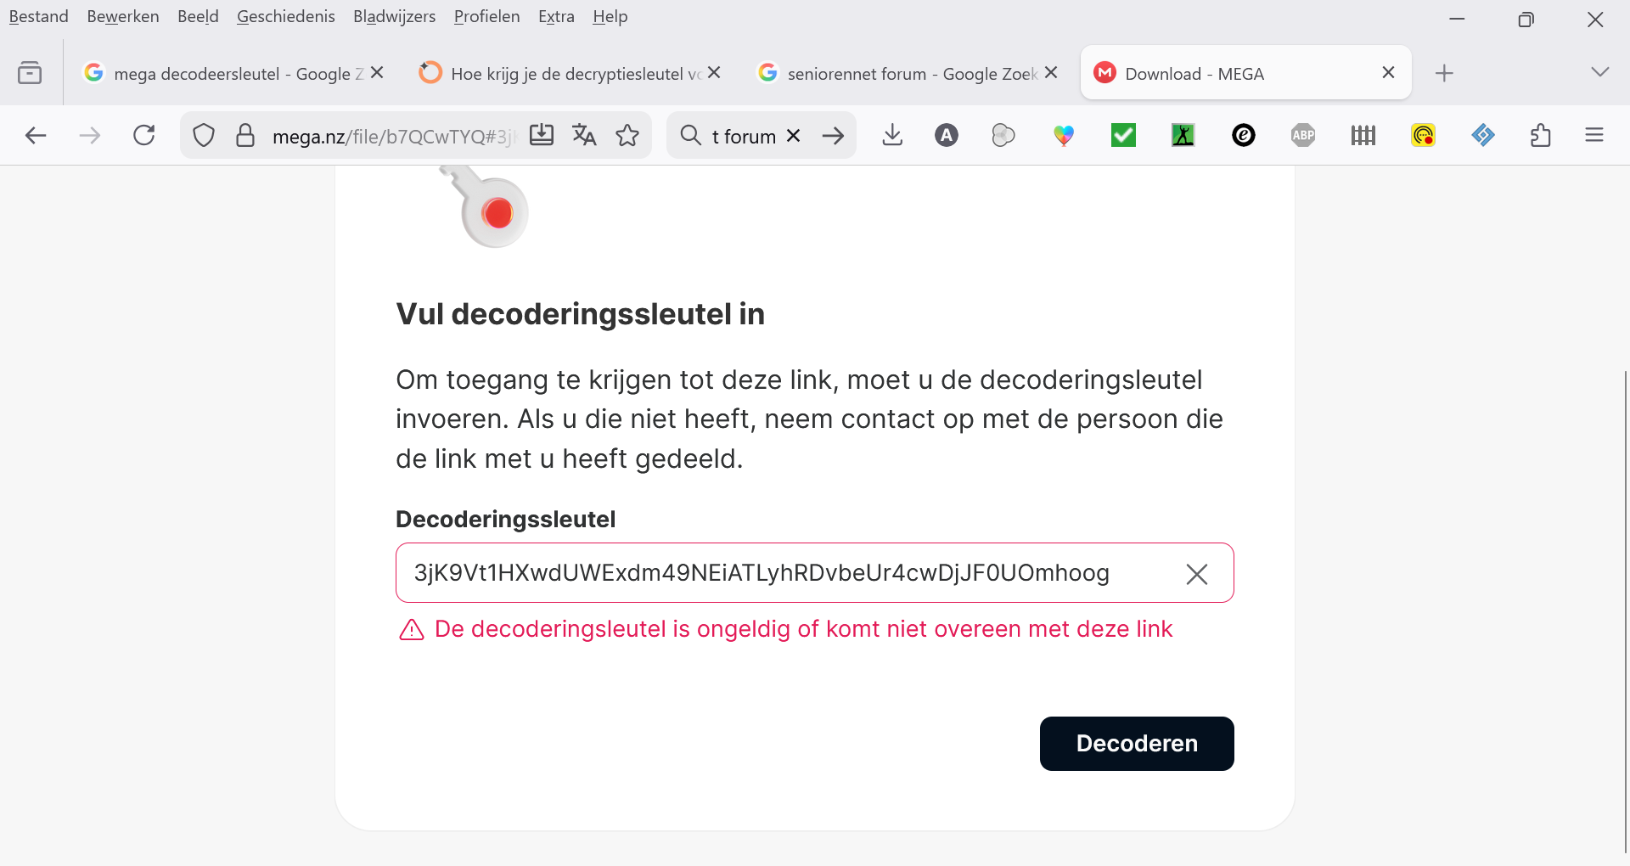Click the translate page icon

tap(584, 135)
